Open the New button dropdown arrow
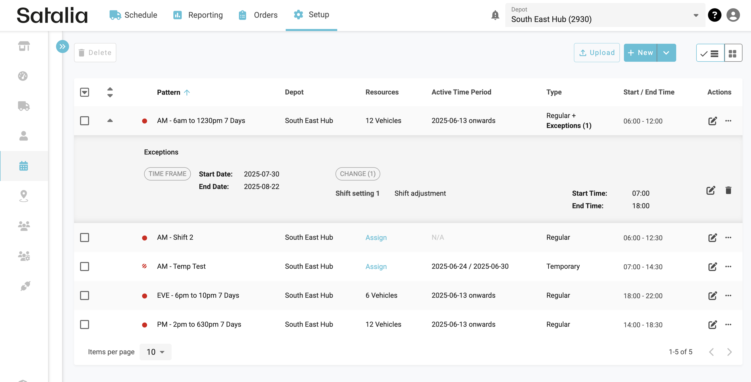 (666, 53)
